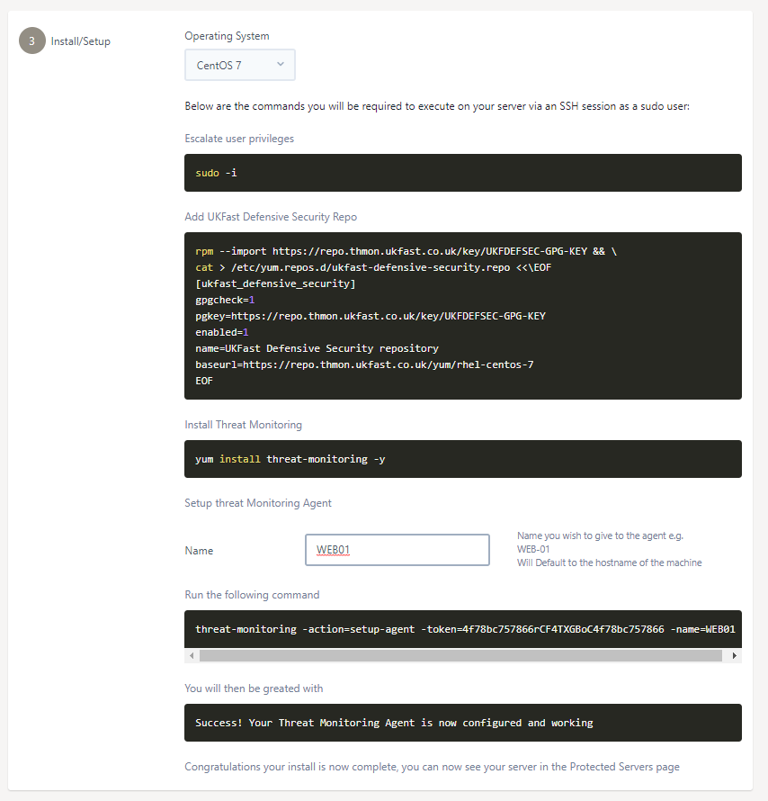Click the step 3 Install/Setup circle icon
Image resolution: width=768 pixels, height=801 pixels.
point(31,40)
